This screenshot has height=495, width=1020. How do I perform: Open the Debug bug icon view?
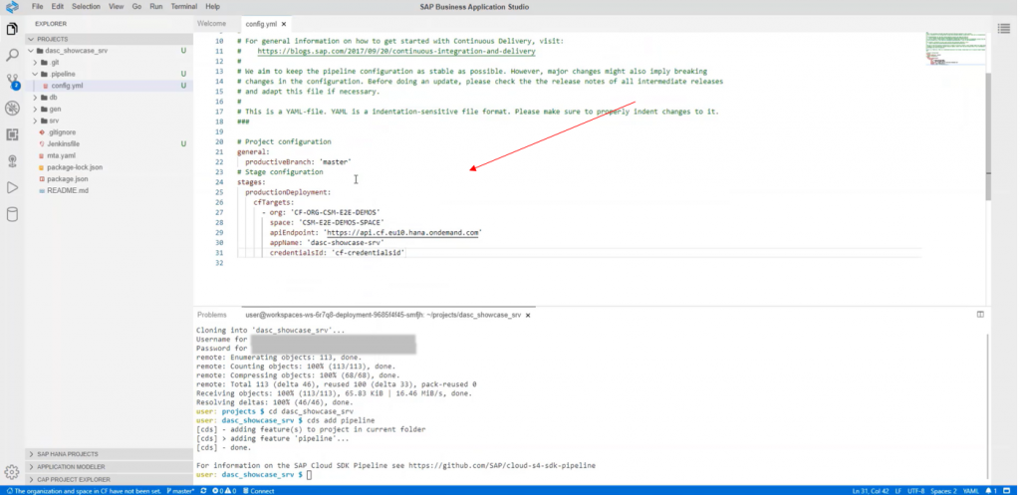(x=12, y=108)
